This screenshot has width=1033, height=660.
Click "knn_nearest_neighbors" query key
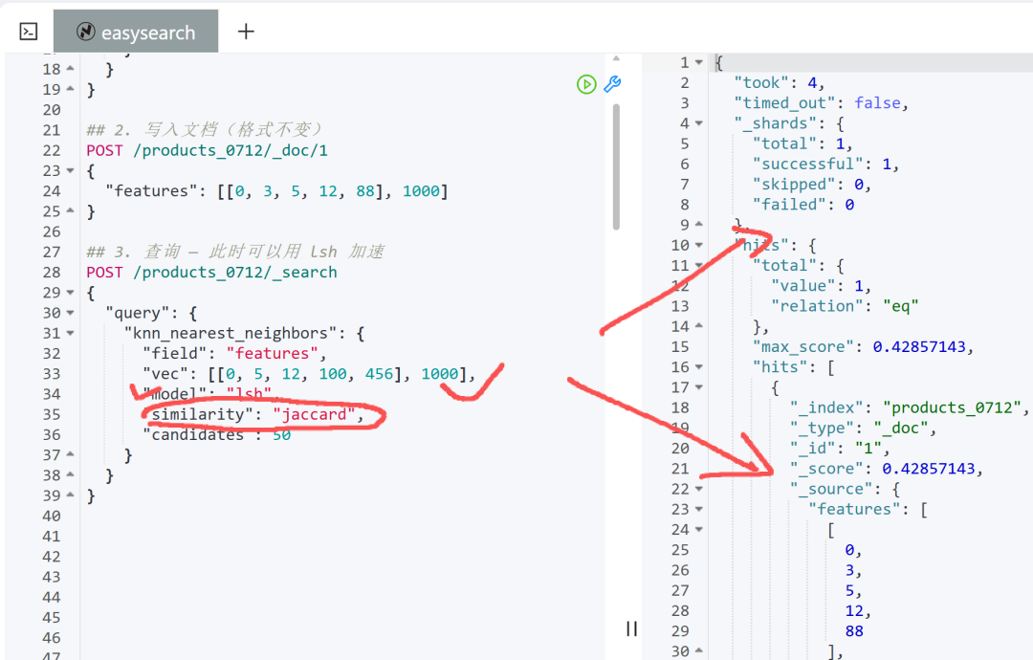[x=231, y=333]
